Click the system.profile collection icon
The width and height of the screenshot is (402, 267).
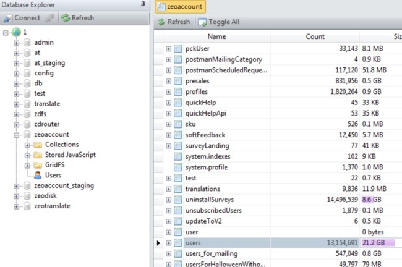coord(178,167)
